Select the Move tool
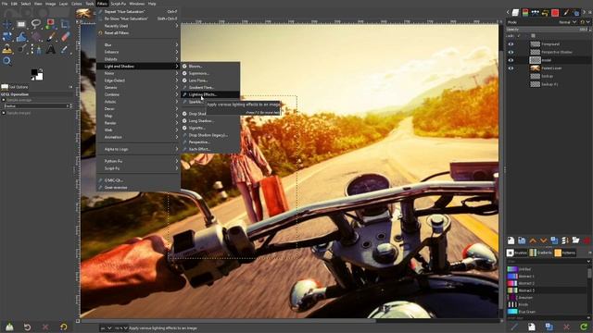Screen dimensions: 593x333 (x=6, y=25)
